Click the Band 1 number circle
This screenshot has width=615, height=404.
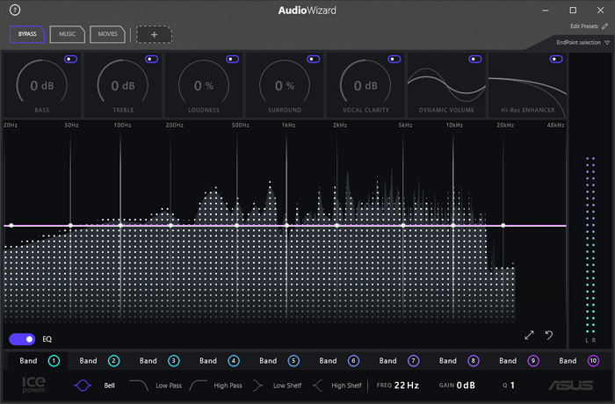54,360
